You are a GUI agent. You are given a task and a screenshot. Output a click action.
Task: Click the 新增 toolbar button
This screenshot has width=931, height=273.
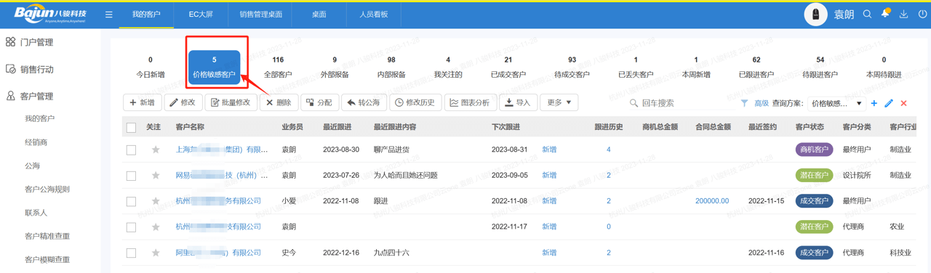(x=143, y=102)
